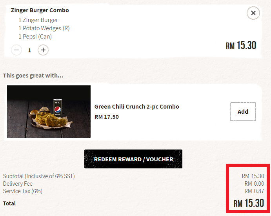Click Subtotal inclusive of 6% SST label
The width and height of the screenshot is (271, 216).
[x=39, y=176]
